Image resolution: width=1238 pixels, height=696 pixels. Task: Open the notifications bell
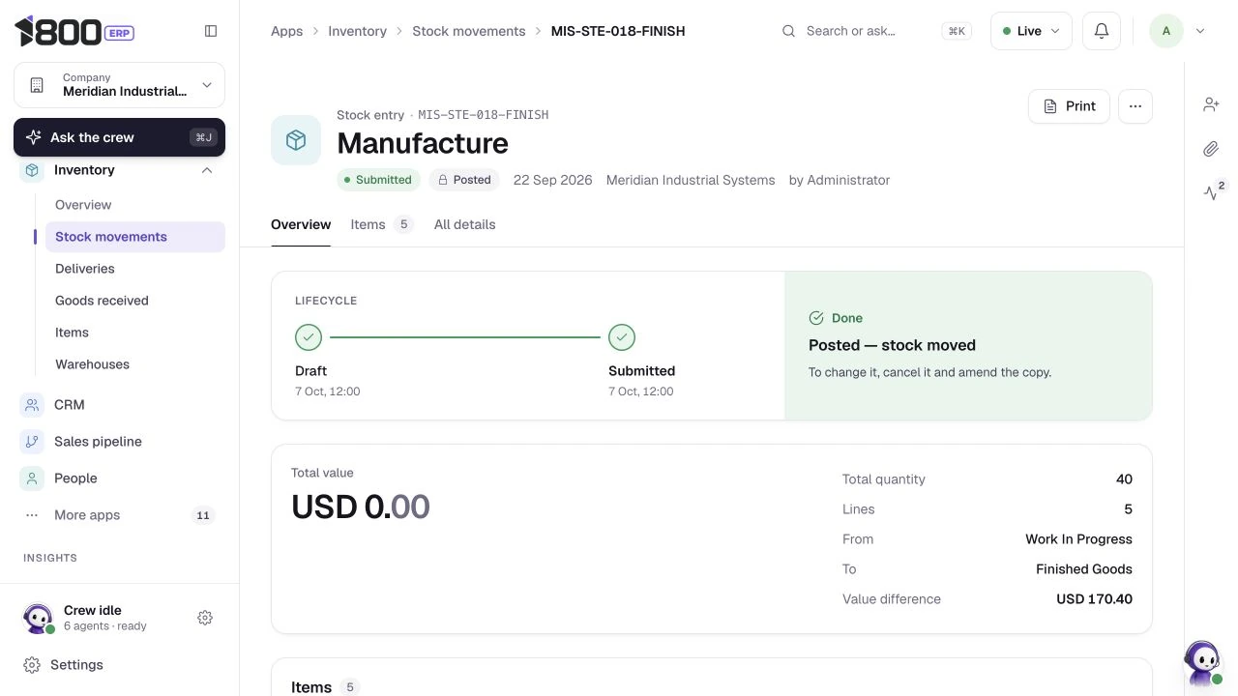pyautogui.click(x=1101, y=31)
